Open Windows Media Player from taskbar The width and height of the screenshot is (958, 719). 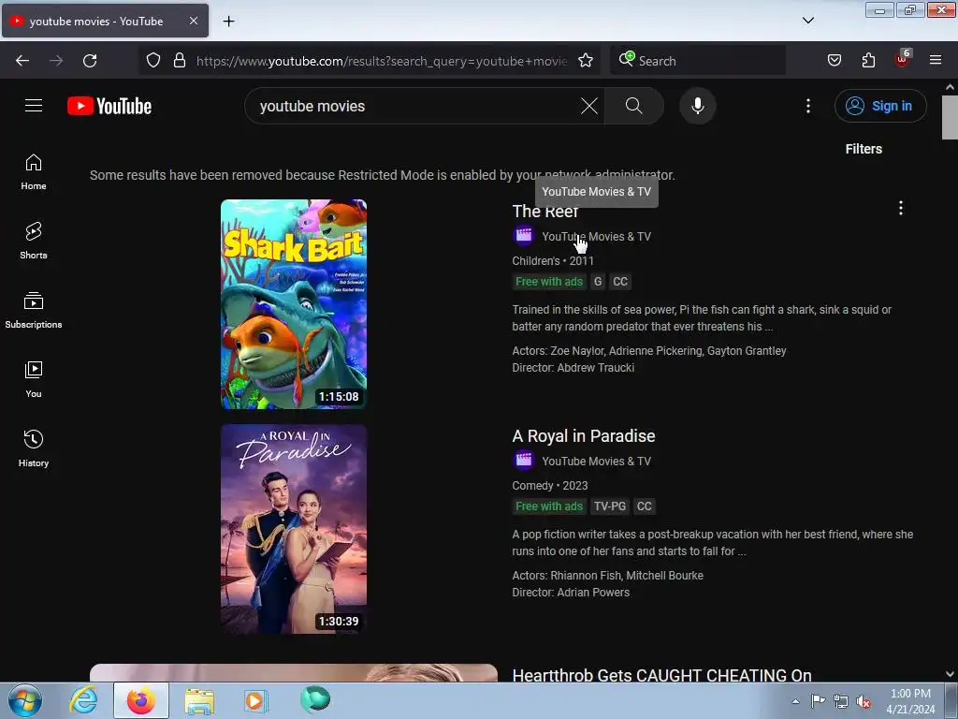click(x=255, y=700)
